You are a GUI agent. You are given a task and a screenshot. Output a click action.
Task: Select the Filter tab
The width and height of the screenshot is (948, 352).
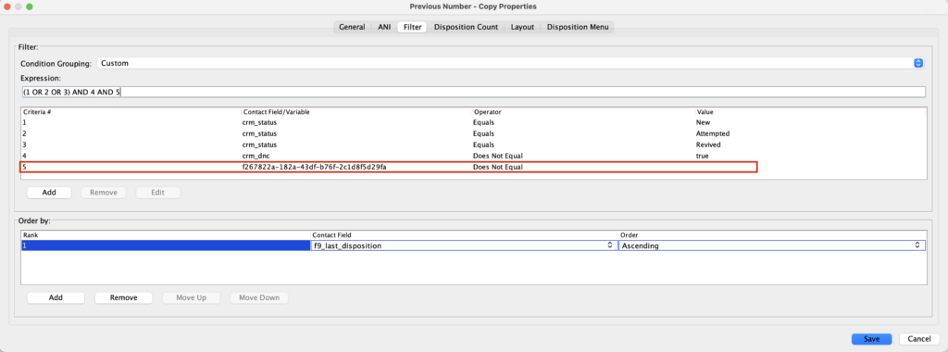click(x=412, y=27)
